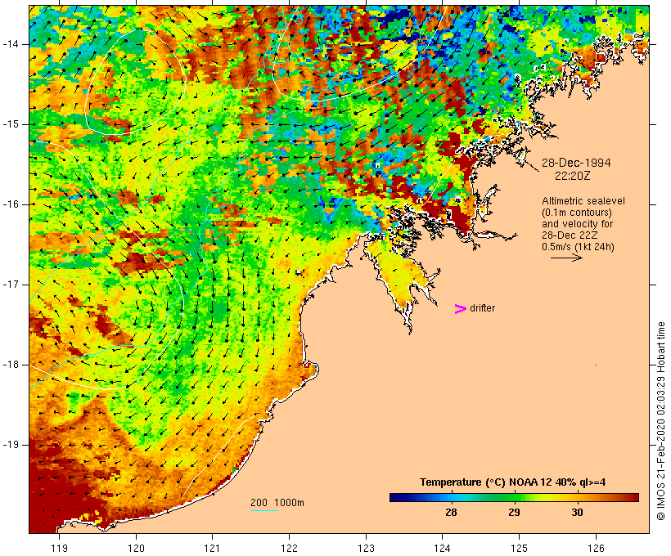Click the 120 longitude axis label
Screen dimensions: 671x556
[x=136, y=548]
